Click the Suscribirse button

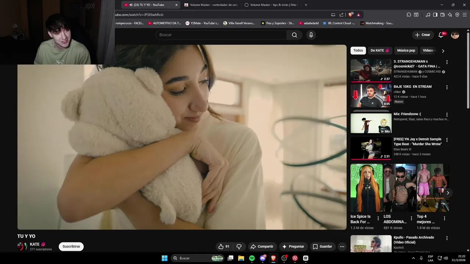coord(71,246)
